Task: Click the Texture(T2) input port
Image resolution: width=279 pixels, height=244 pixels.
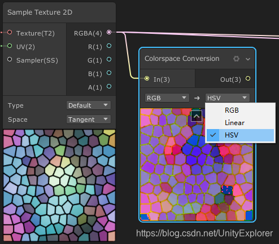Action: (10, 32)
